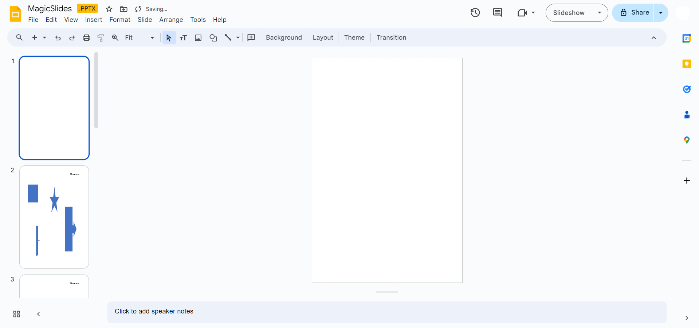Select slide 1 thumbnail
This screenshot has width=699, height=328.
(x=54, y=108)
